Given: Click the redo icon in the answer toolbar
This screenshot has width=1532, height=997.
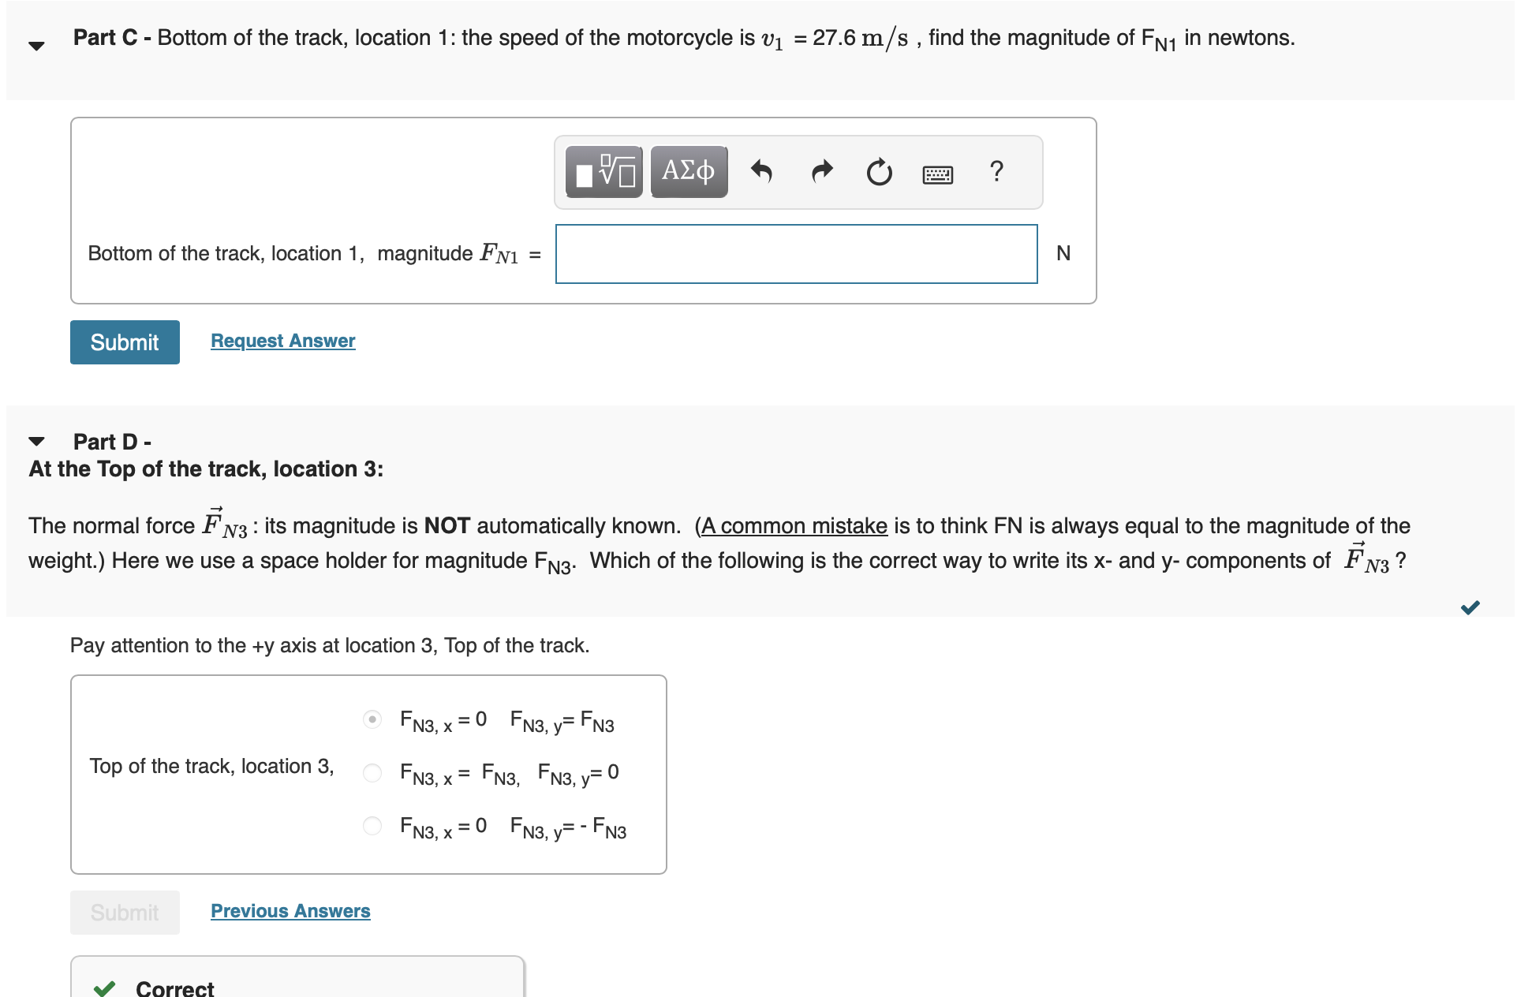Looking at the screenshot, I should pyautogui.click(x=820, y=171).
